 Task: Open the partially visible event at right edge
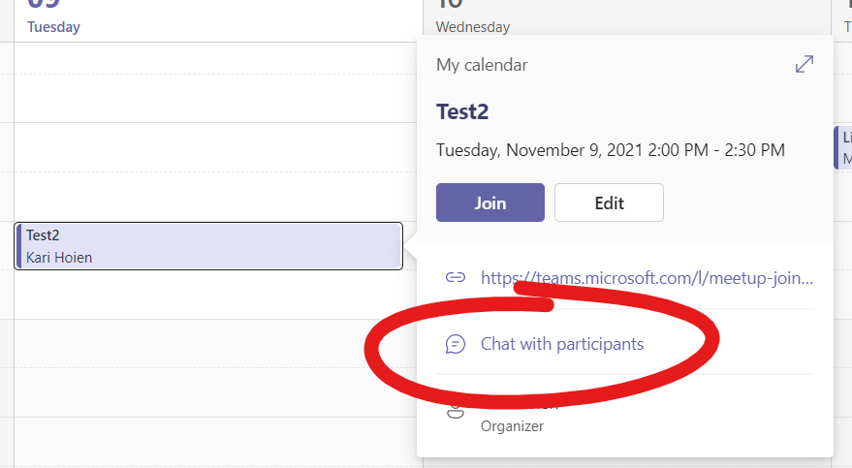pyautogui.click(x=843, y=147)
